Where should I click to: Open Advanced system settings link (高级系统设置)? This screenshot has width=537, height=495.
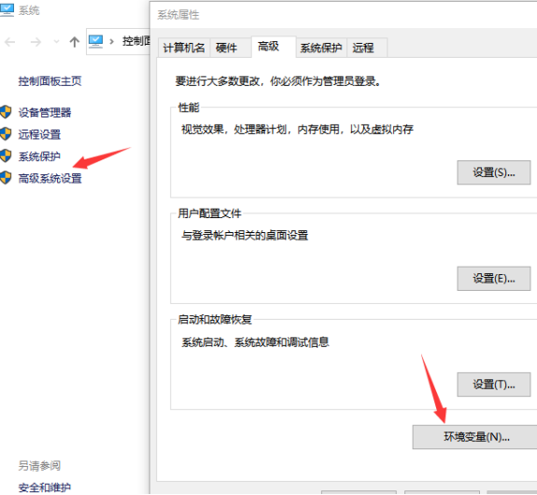[50, 178]
